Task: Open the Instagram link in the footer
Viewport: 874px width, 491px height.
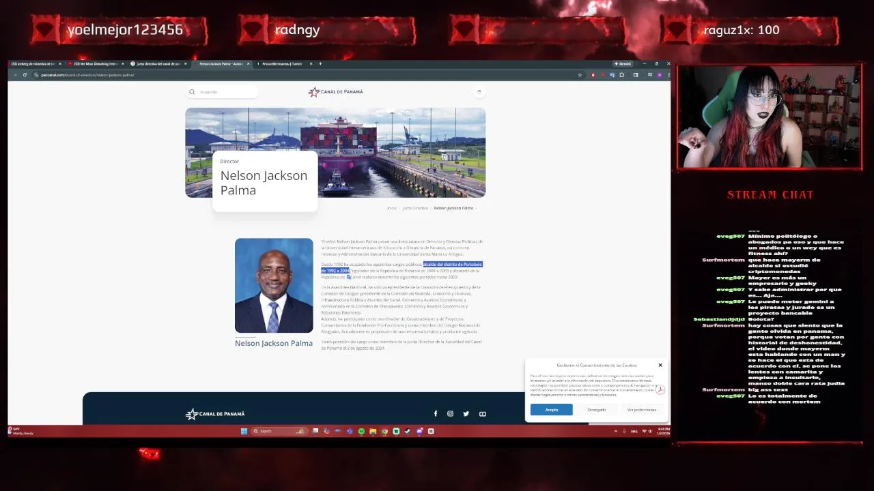Action: 451,413
